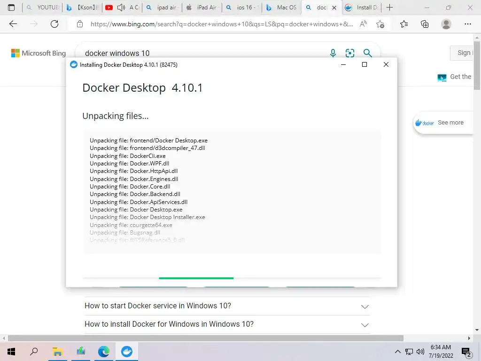Close the active docker search tab
This screenshot has height=361, width=481.
pyautogui.click(x=334, y=8)
